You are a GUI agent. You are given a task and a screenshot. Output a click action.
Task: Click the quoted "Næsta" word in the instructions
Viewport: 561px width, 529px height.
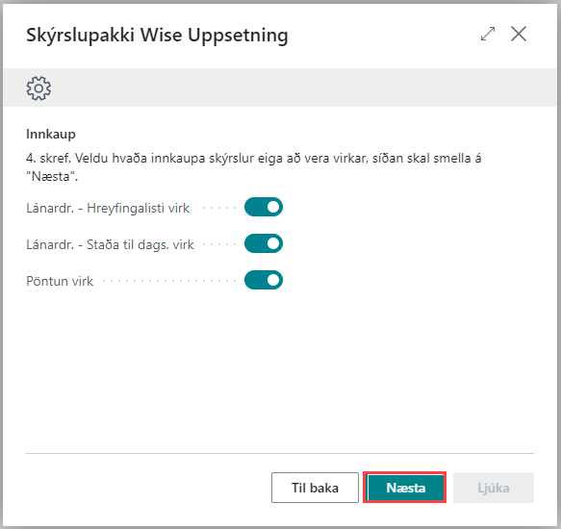[x=52, y=176]
